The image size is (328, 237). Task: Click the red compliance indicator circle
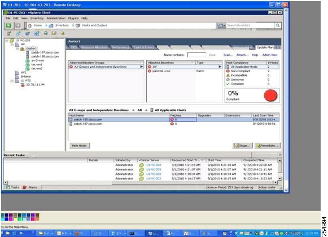(270, 95)
